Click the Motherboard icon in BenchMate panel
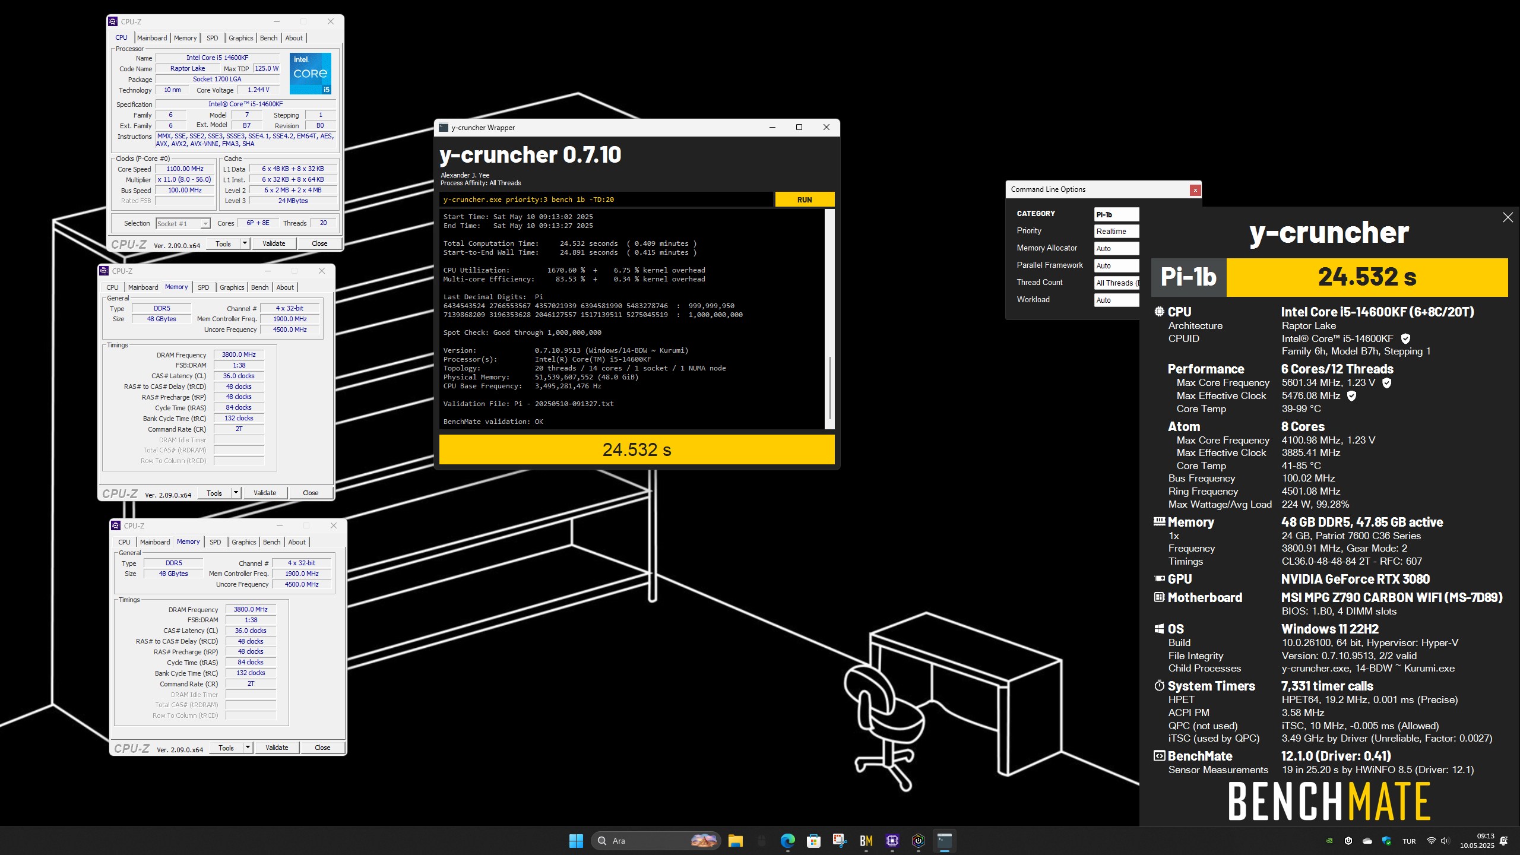The image size is (1520, 855). (1159, 597)
